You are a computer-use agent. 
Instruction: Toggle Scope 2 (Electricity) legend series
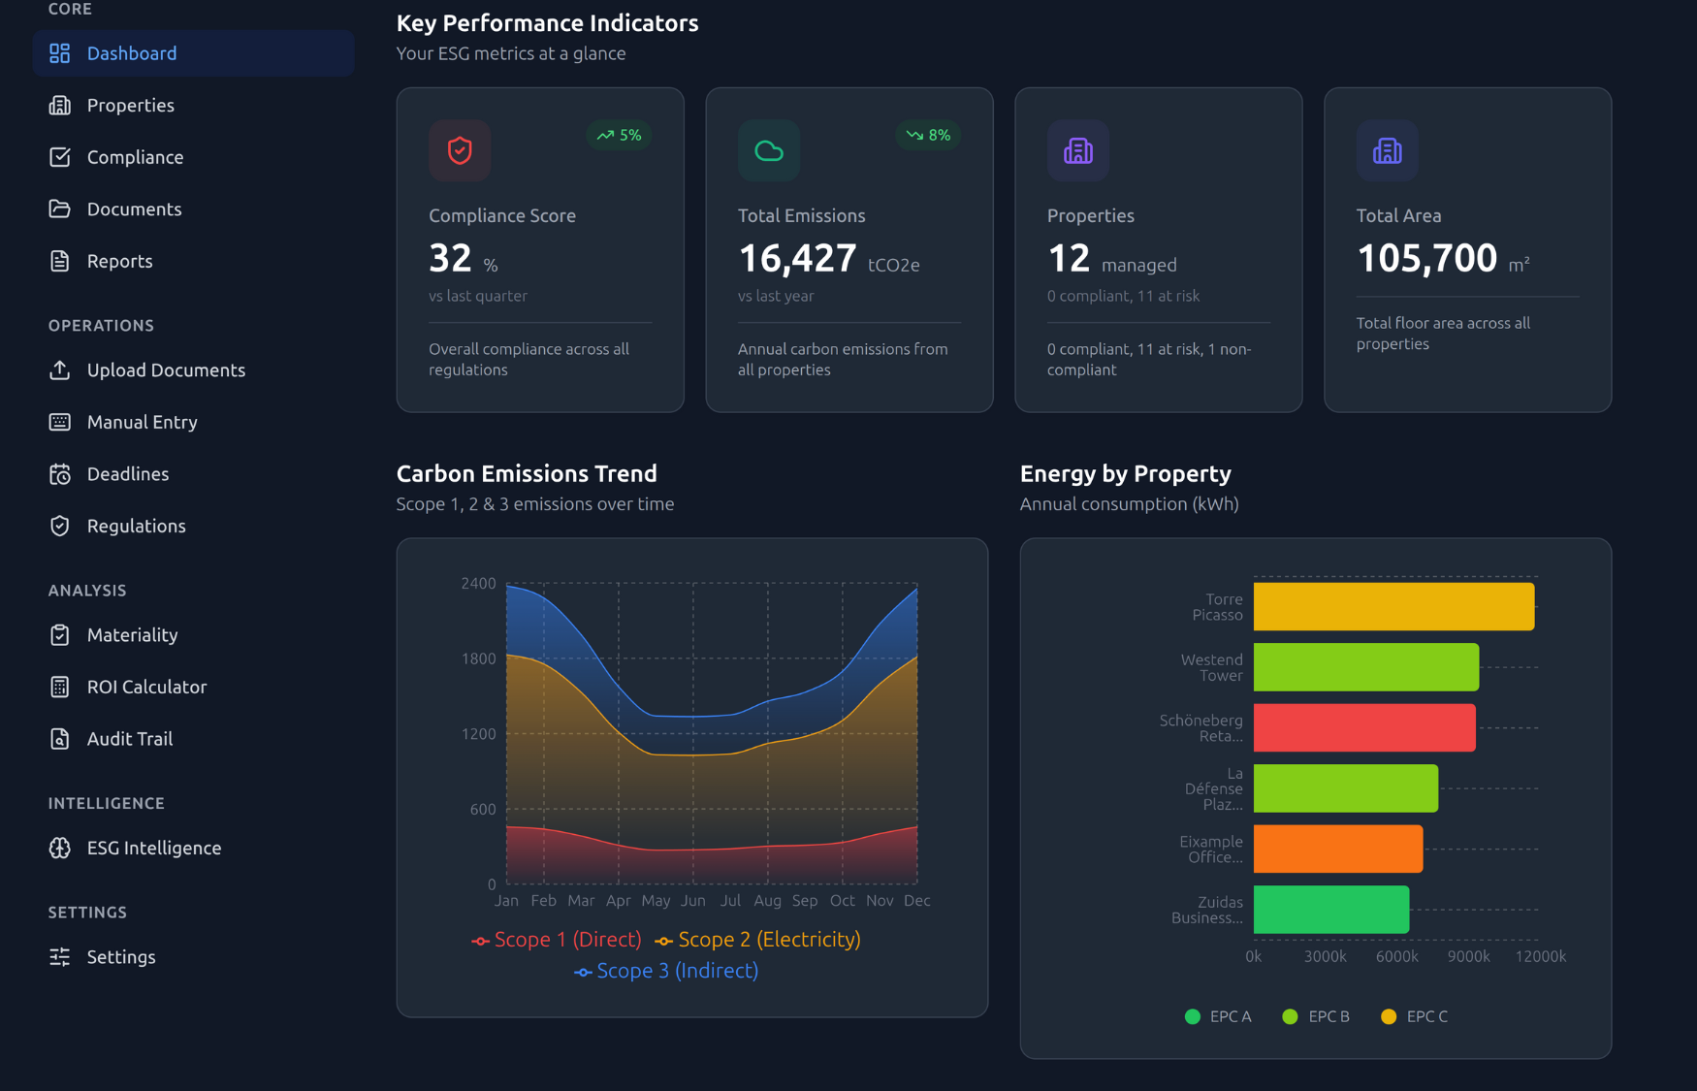[x=757, y=940]
